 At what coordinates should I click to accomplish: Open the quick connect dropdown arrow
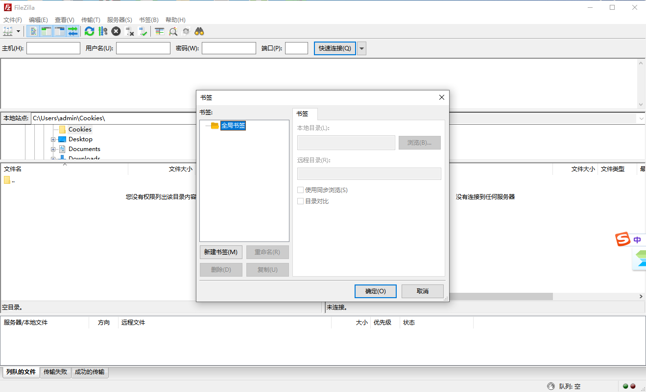point(360,48)
